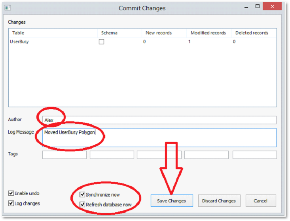Screen dimensions: 290x221
Task: Click the Commit Changes window app icon
Action: (x=8, y=8)
